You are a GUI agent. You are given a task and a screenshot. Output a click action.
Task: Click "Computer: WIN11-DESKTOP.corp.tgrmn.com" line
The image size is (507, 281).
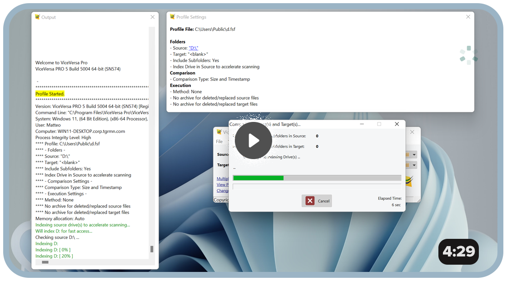pos(80,131)
